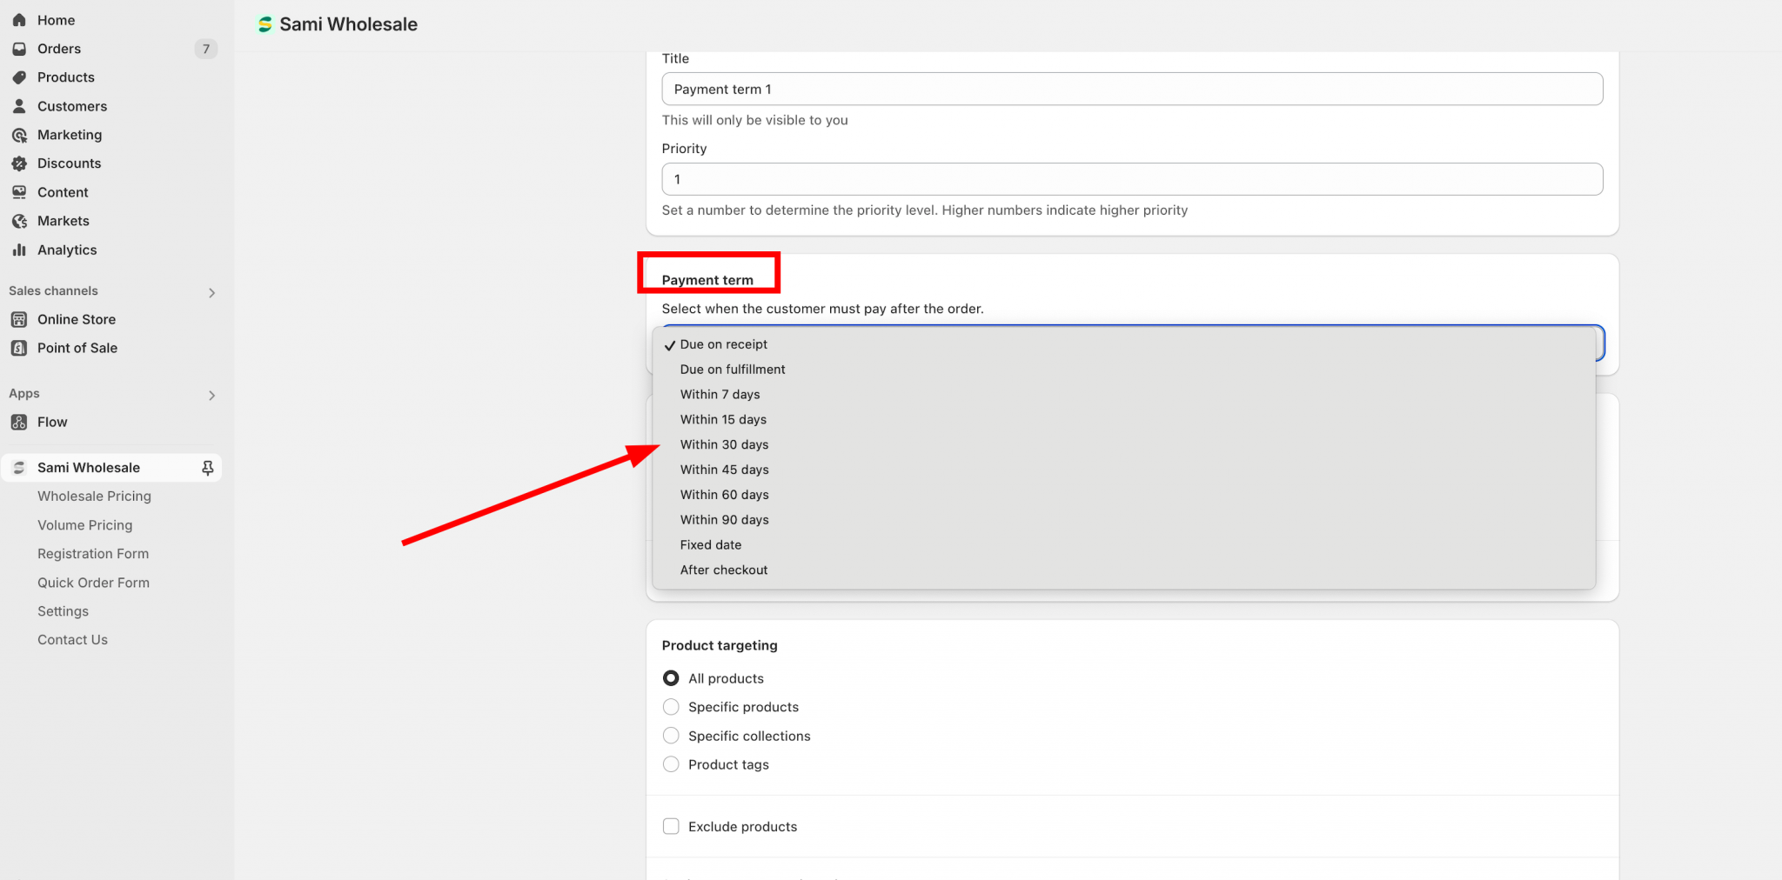Pick Due on fulfillment payment option
1782x880 pixels.
pos(732,370)
